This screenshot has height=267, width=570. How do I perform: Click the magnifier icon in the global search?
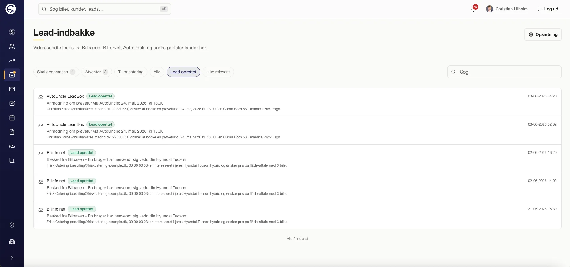tap(44, 9)
